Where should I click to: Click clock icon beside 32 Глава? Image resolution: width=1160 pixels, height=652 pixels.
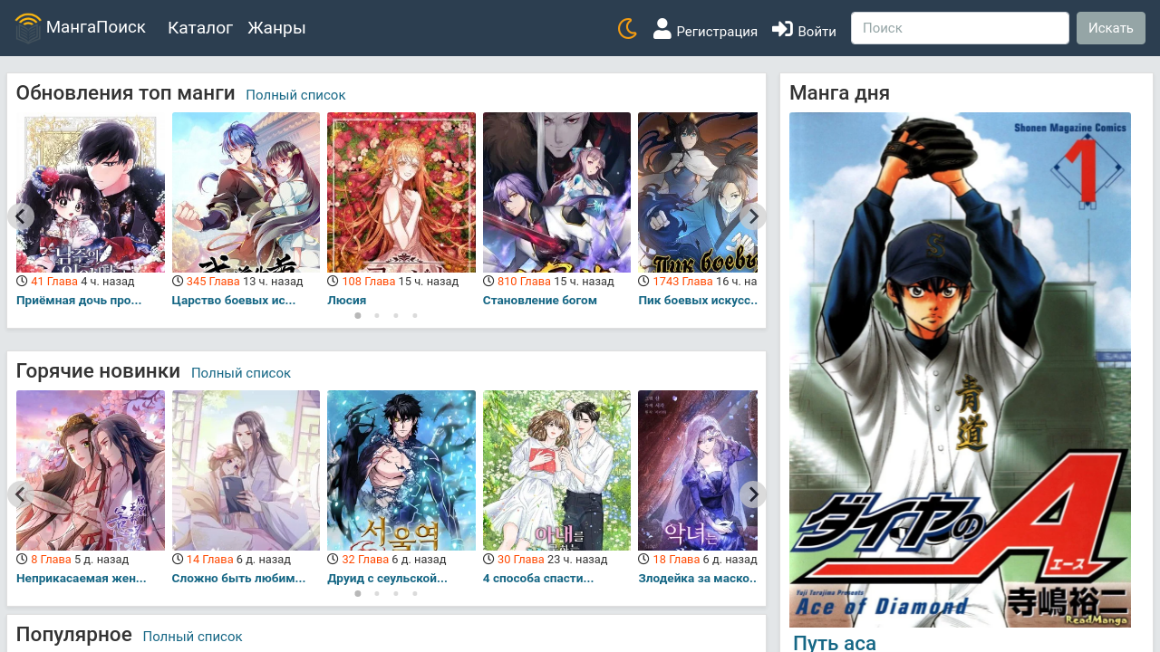point(333,560)
